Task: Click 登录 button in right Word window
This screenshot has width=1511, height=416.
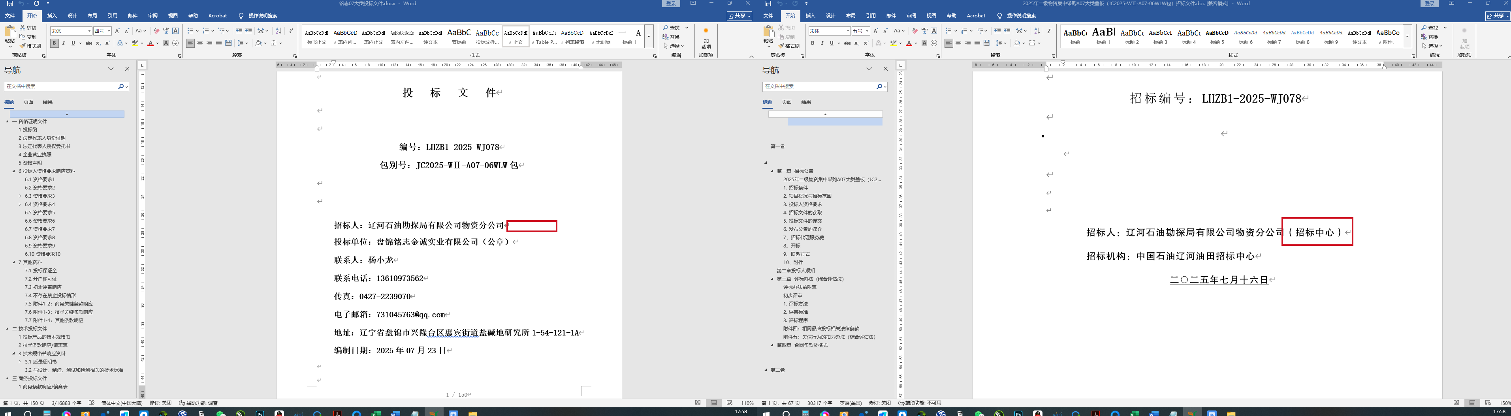Action: 1430,4
